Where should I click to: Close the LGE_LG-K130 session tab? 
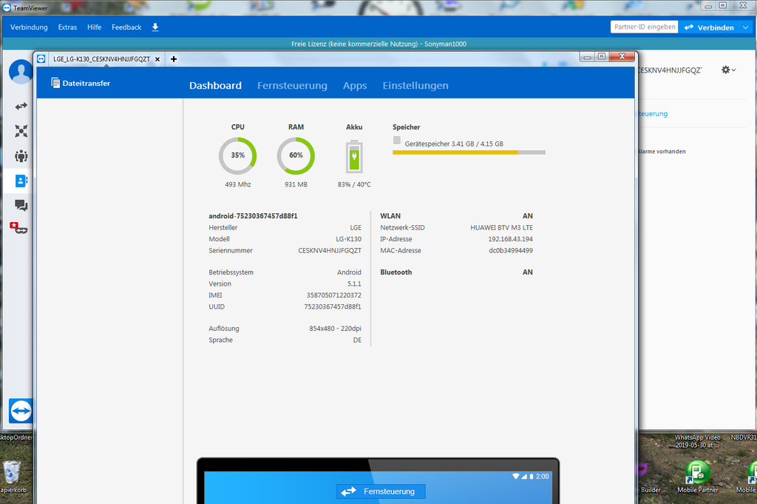[157, 59]
